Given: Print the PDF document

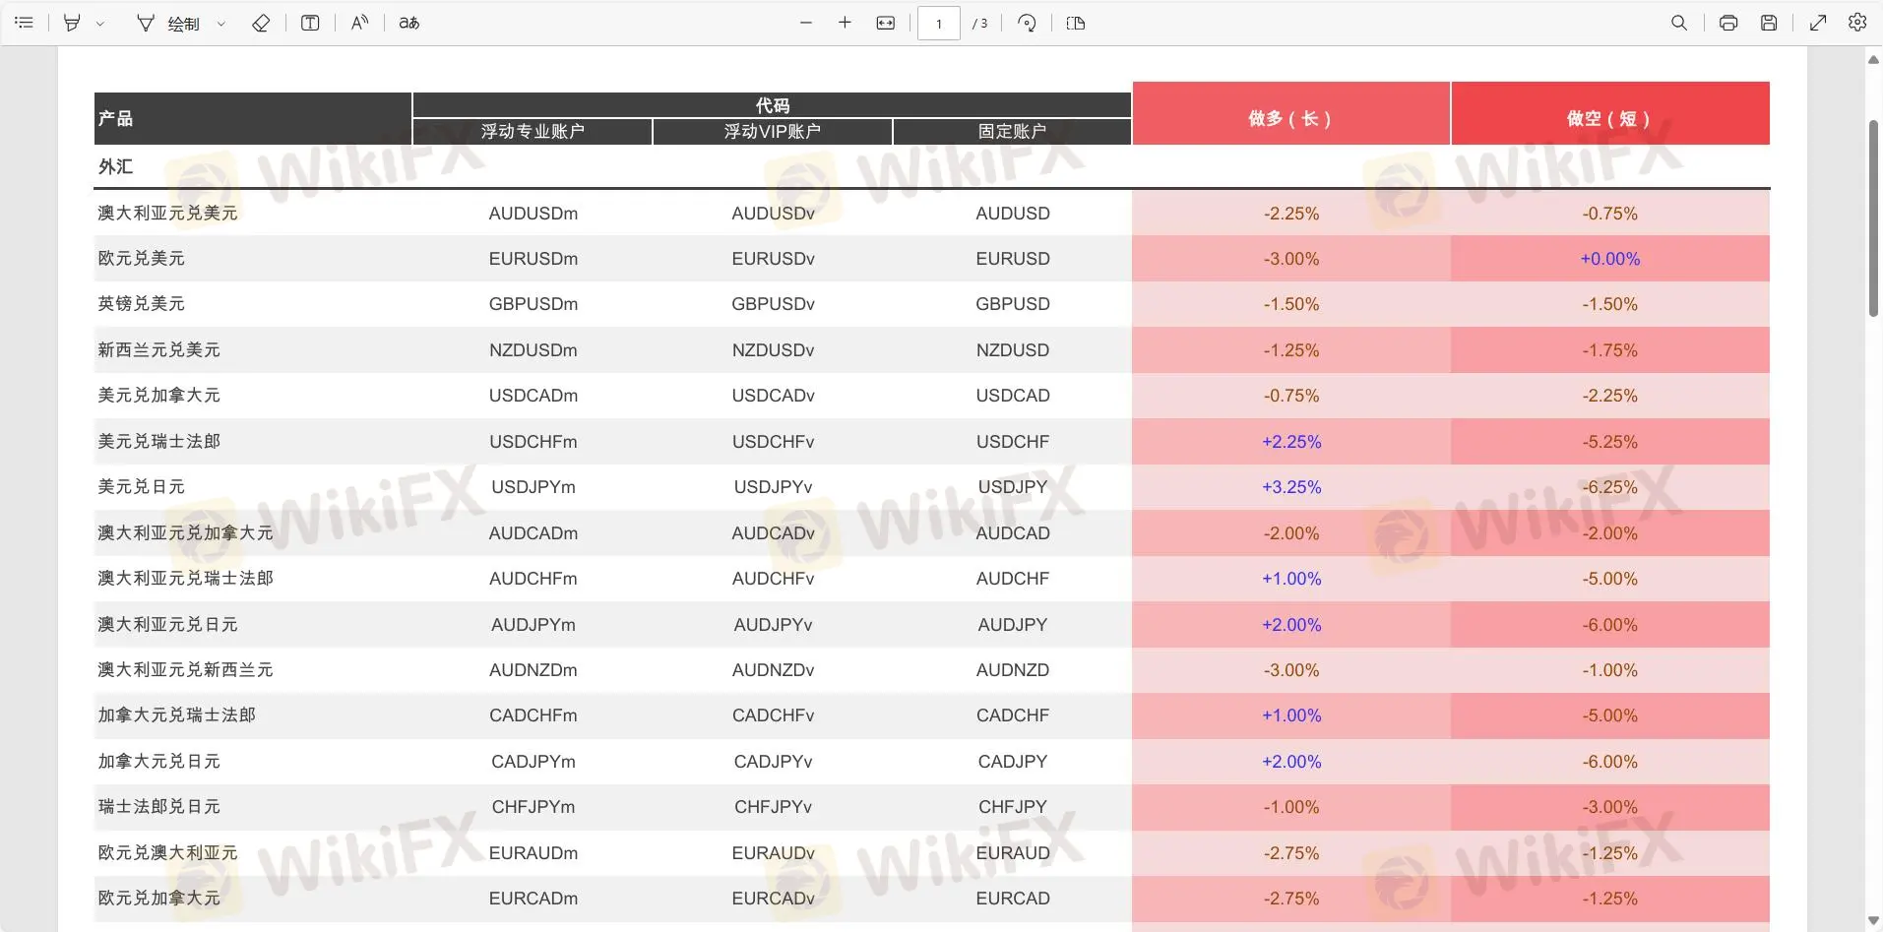Looking at the screenshot, I should [1728, 23].
